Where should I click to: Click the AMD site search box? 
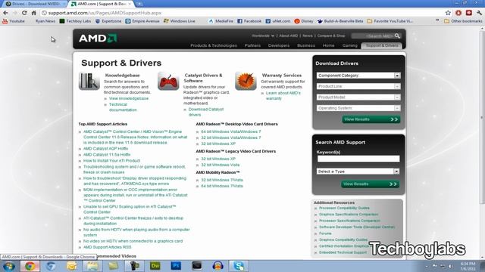point(373,36)
